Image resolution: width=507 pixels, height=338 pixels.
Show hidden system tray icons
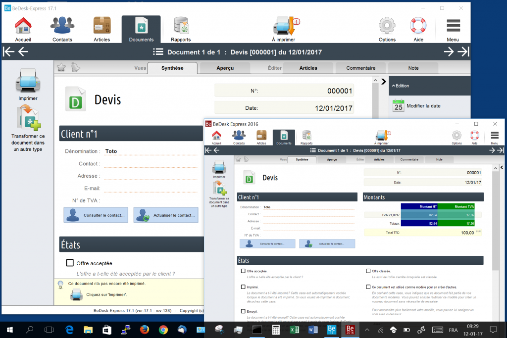coord(367,330)
